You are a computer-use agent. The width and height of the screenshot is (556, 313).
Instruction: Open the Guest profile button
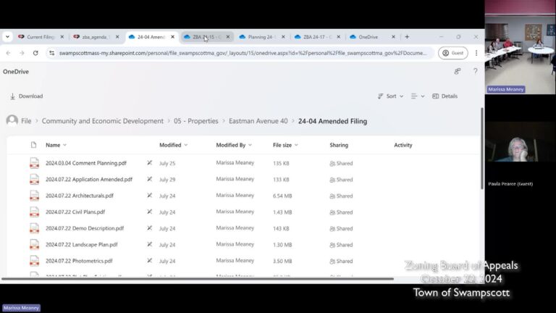(453, 53)
